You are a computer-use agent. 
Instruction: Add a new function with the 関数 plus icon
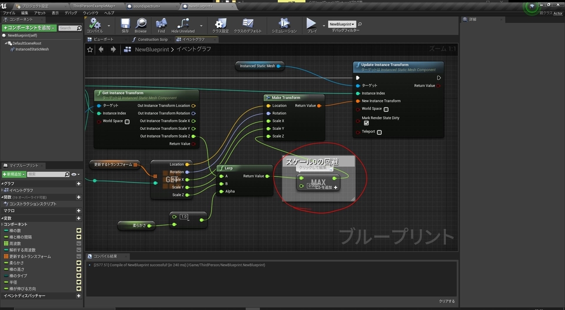79,197
